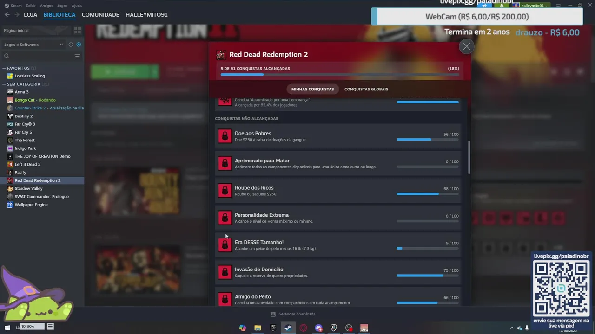The width and height of the screenshot is (595, 334).
Task: Click the Era DESSE Tamanho! lock icon
Action: coord(225,245)
